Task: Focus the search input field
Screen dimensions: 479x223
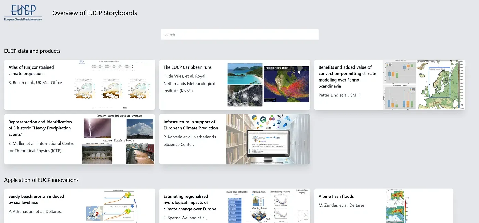Action: 240,35
